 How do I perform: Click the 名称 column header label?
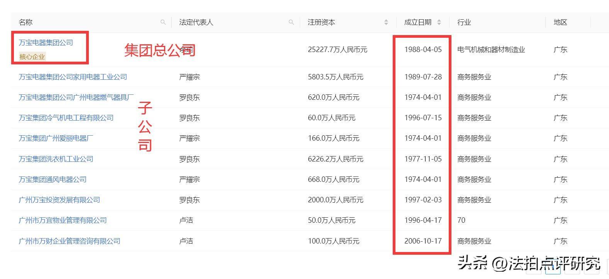click(25, 22)
